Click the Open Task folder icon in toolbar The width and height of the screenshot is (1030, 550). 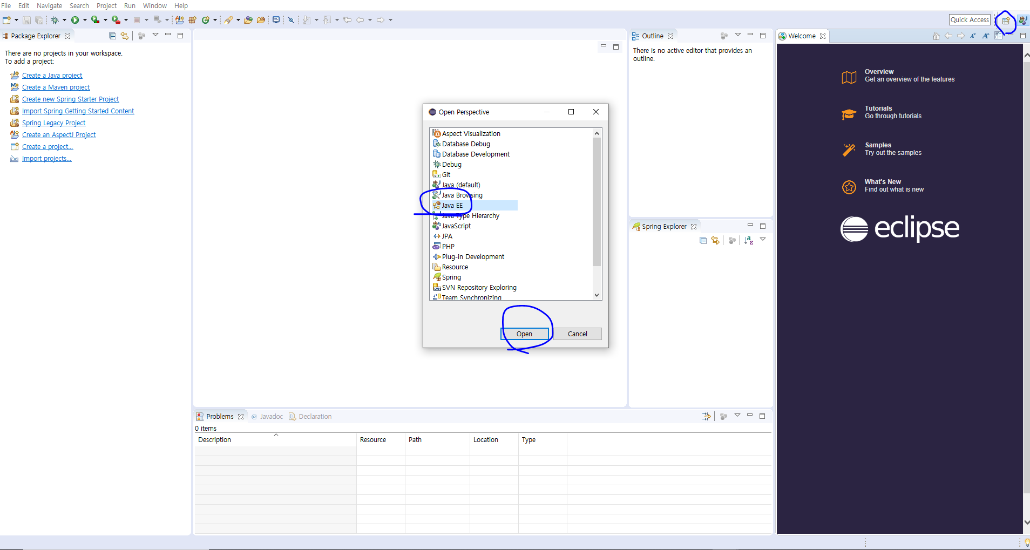click(x=261, y=20)
